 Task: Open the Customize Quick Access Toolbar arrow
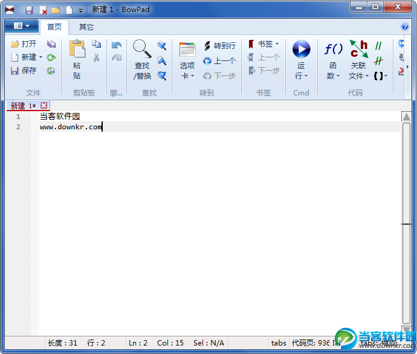point(80,11)
